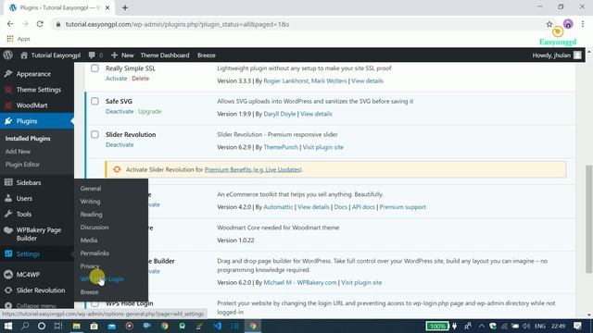Open ThemePunch author link
The height and width of the screenshot is (333, 593).
coord(281,147)
